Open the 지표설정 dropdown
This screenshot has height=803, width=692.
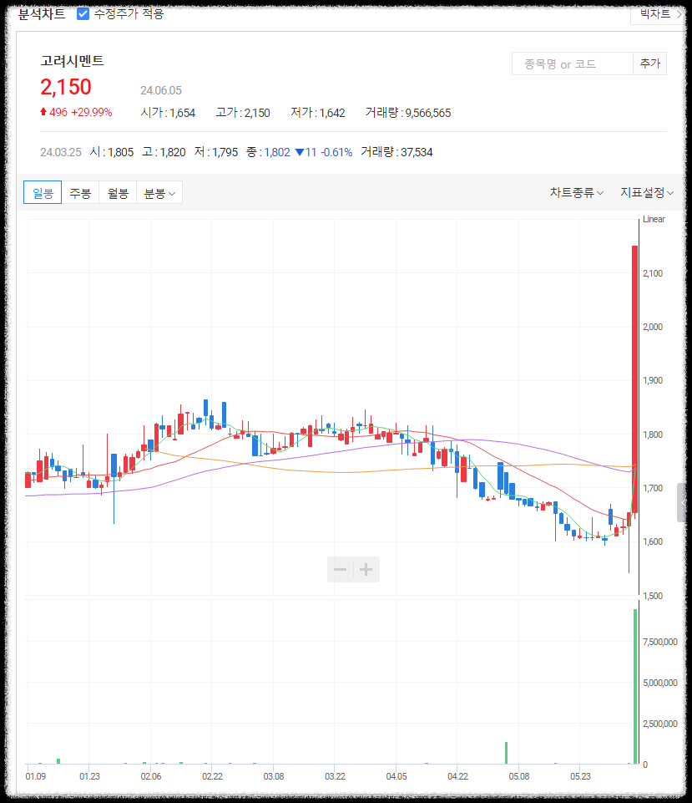click(x=647, y=192)
